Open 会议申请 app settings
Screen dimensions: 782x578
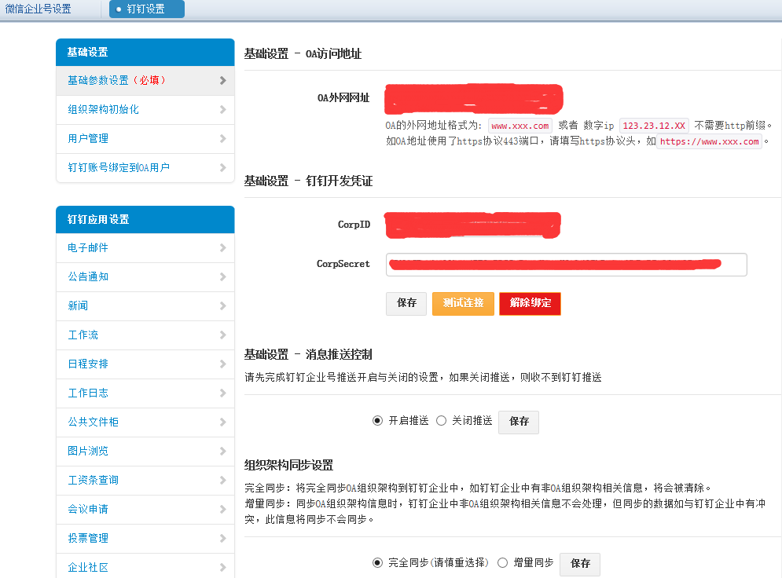(x=145, y=509)
